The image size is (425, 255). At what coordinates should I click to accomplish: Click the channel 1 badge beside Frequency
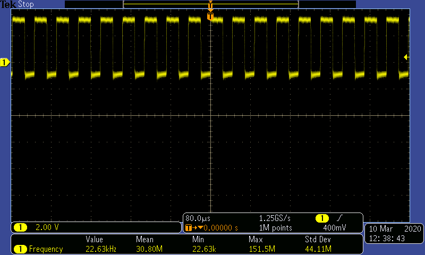20,249
